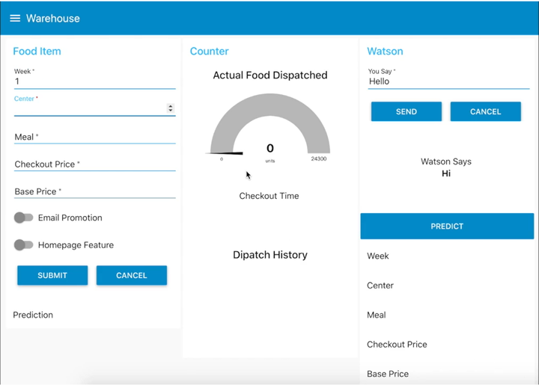Toggle the Email Promotion switch
This screenshot has width=539, height=385.
pos(23,218)
